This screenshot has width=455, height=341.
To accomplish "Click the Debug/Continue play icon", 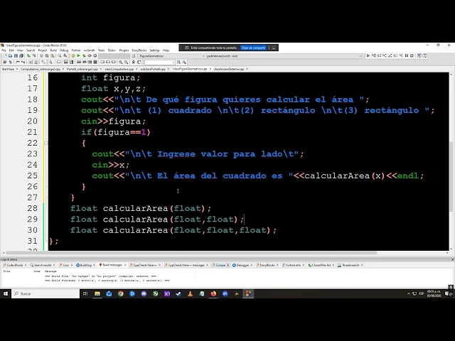I will click(368, 55).
